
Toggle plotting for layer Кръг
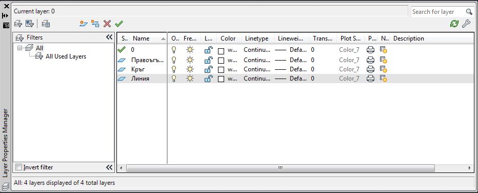(x=370, y=69)
